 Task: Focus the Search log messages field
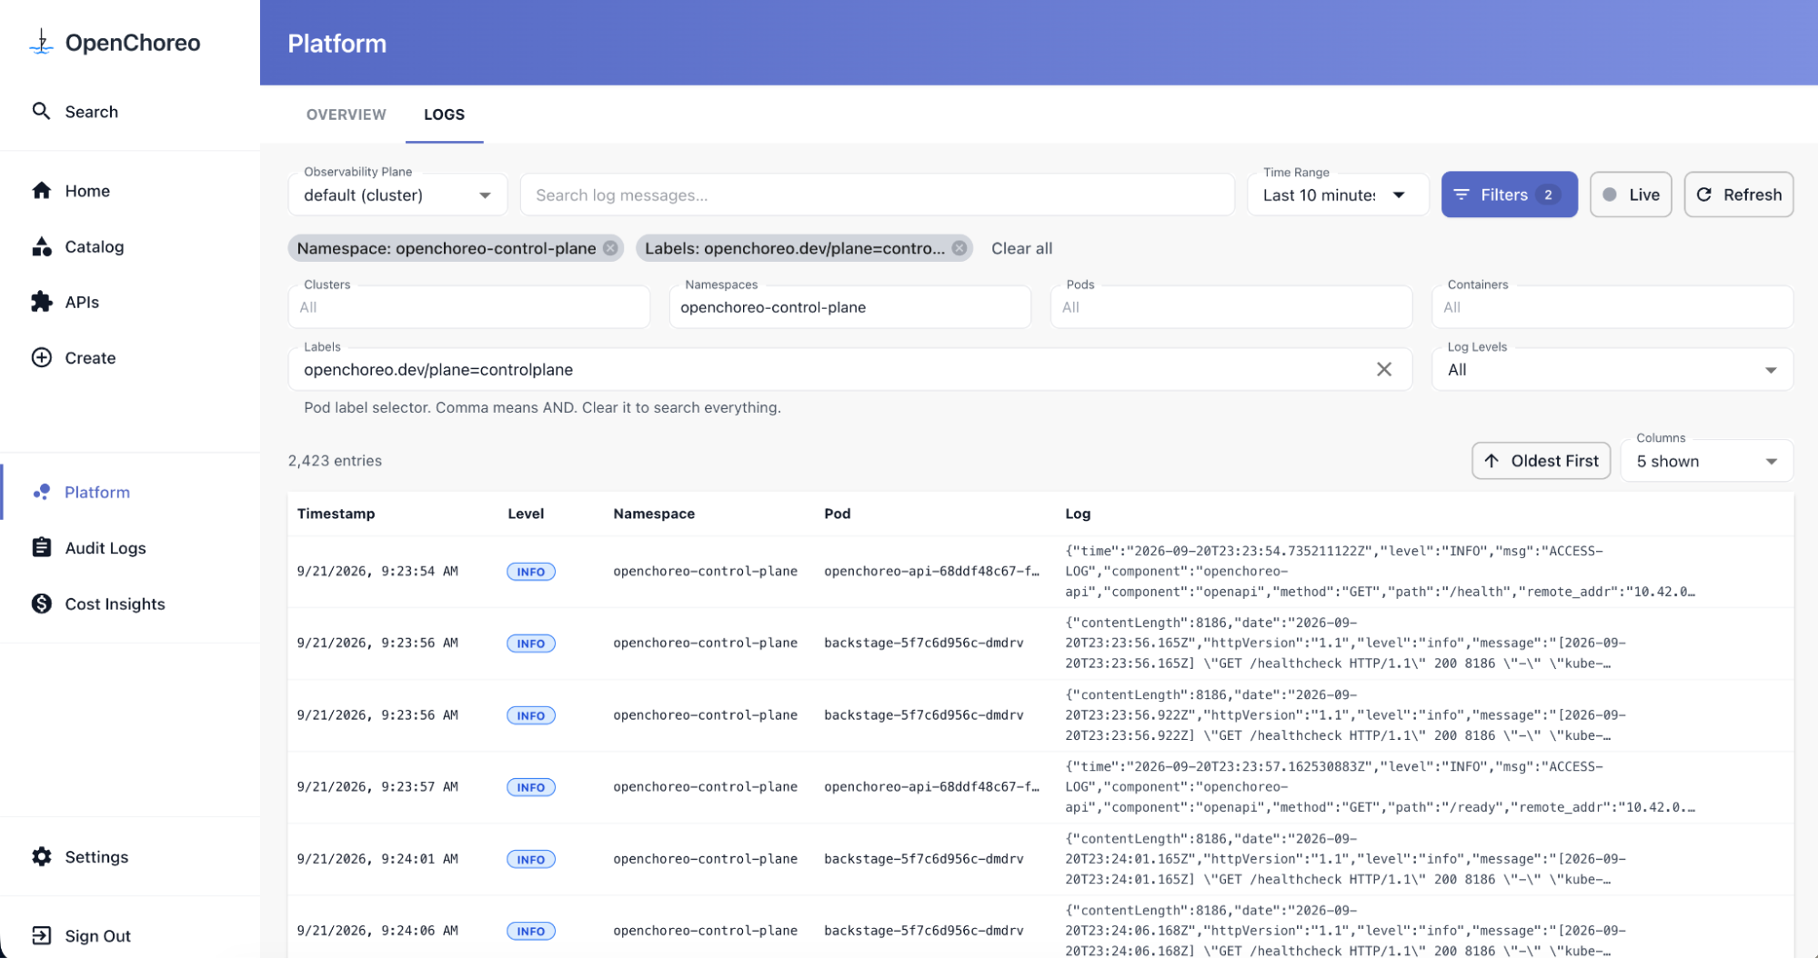877,195
